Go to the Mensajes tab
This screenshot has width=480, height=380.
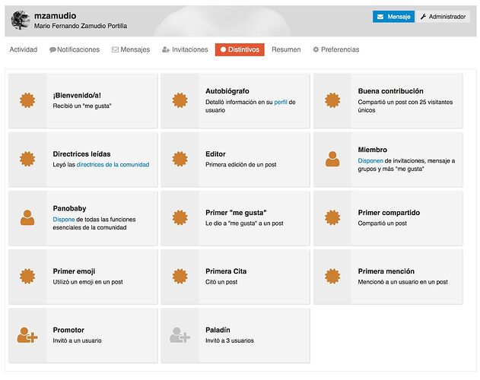[131, 49]
